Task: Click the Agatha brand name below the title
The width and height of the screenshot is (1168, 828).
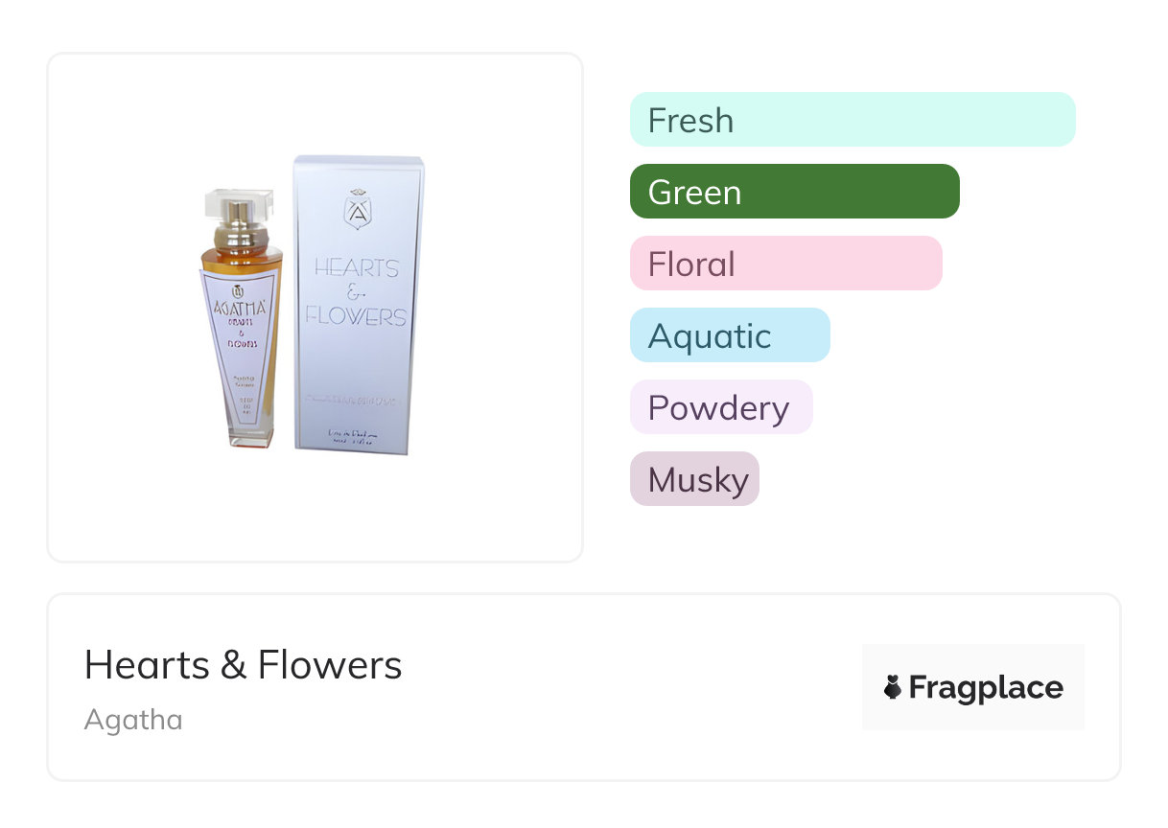Action: (133, 719)
